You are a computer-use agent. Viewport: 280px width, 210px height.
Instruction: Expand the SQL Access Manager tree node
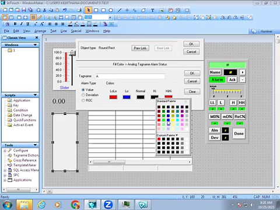[x=5, y=170]
